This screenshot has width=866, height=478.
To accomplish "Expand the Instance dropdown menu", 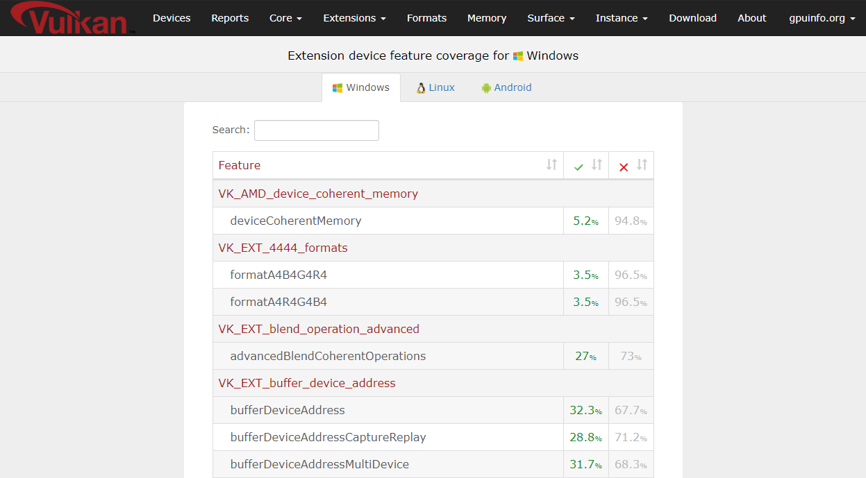I will coord(622,18).
